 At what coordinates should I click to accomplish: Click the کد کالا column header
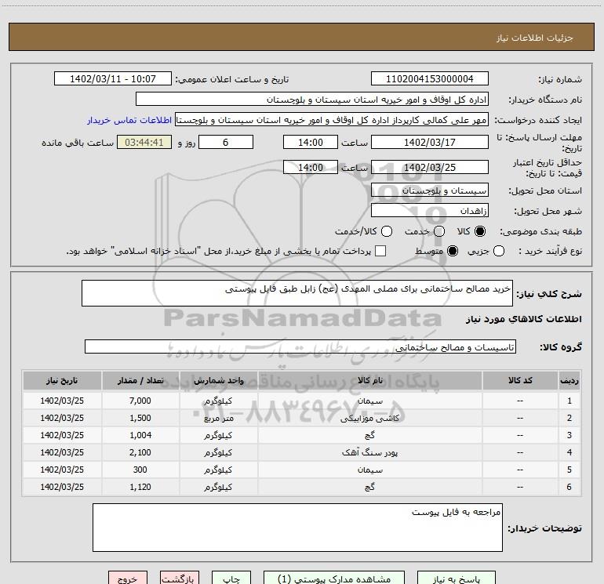[x=520, y=381]
